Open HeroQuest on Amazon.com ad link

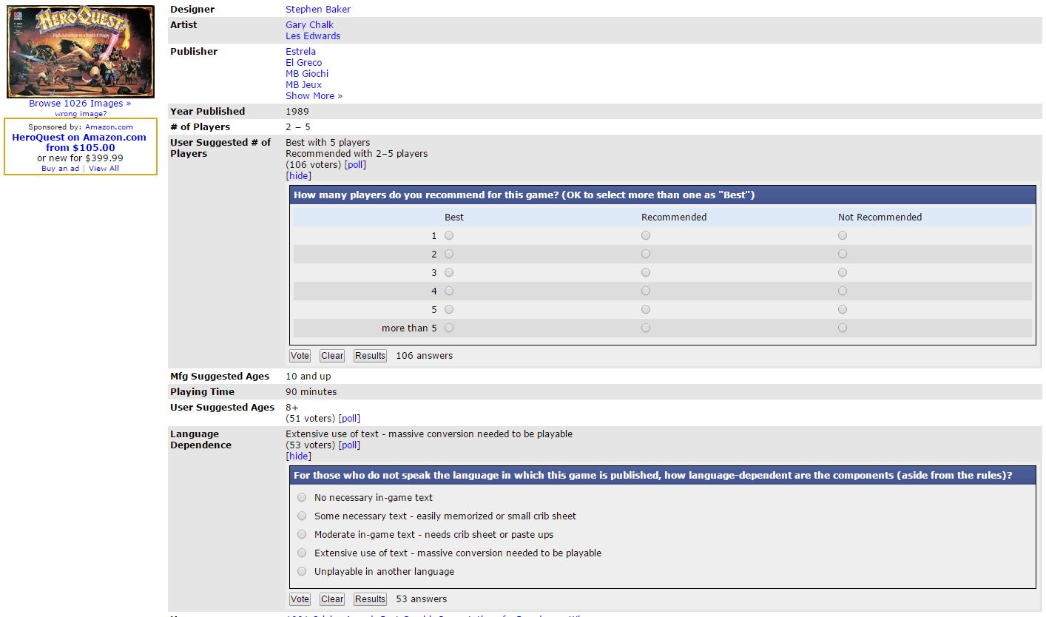coord(79,143)
